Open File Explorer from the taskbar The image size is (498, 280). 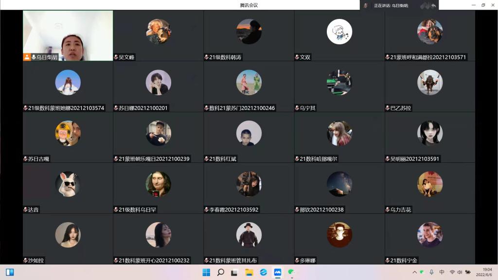(x=249, y=272)
